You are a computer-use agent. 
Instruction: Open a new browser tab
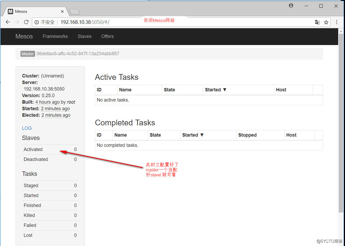click(75, 12)
